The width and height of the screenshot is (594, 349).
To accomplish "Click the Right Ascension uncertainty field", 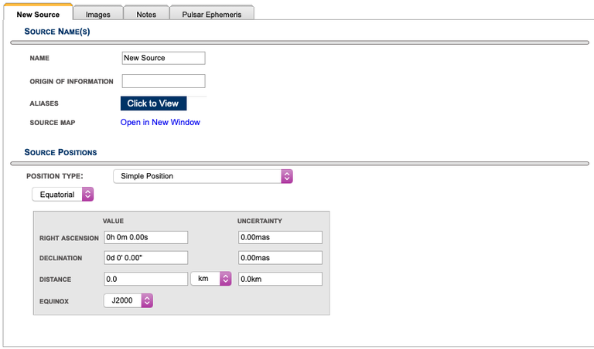I will pos(279,237).
